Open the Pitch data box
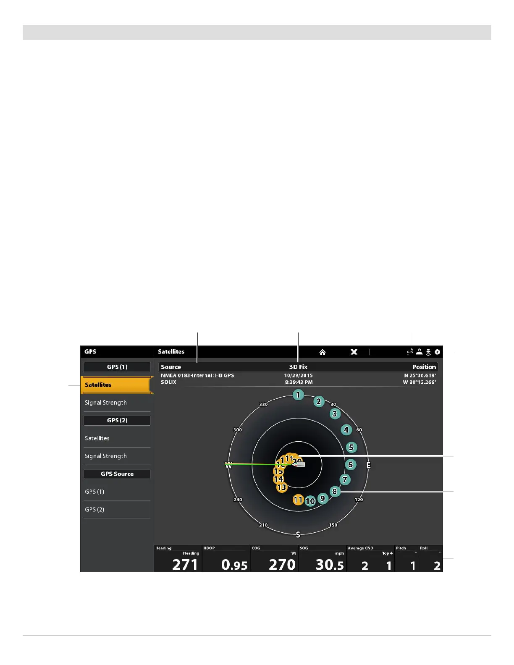This screenshot has width=514, height=665. pos(406,559)
